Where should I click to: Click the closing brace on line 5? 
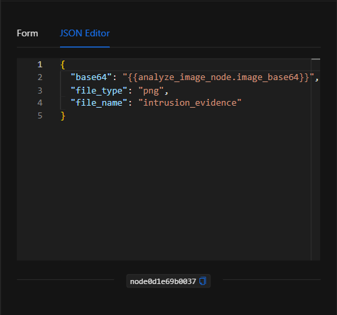[x=63, y=116]
